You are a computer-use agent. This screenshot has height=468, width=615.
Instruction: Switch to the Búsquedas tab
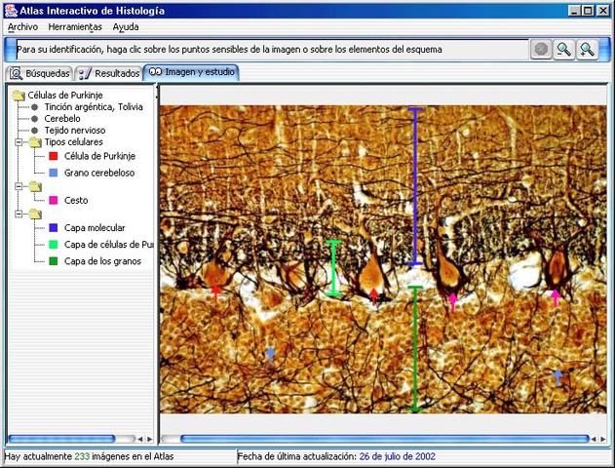39,73
